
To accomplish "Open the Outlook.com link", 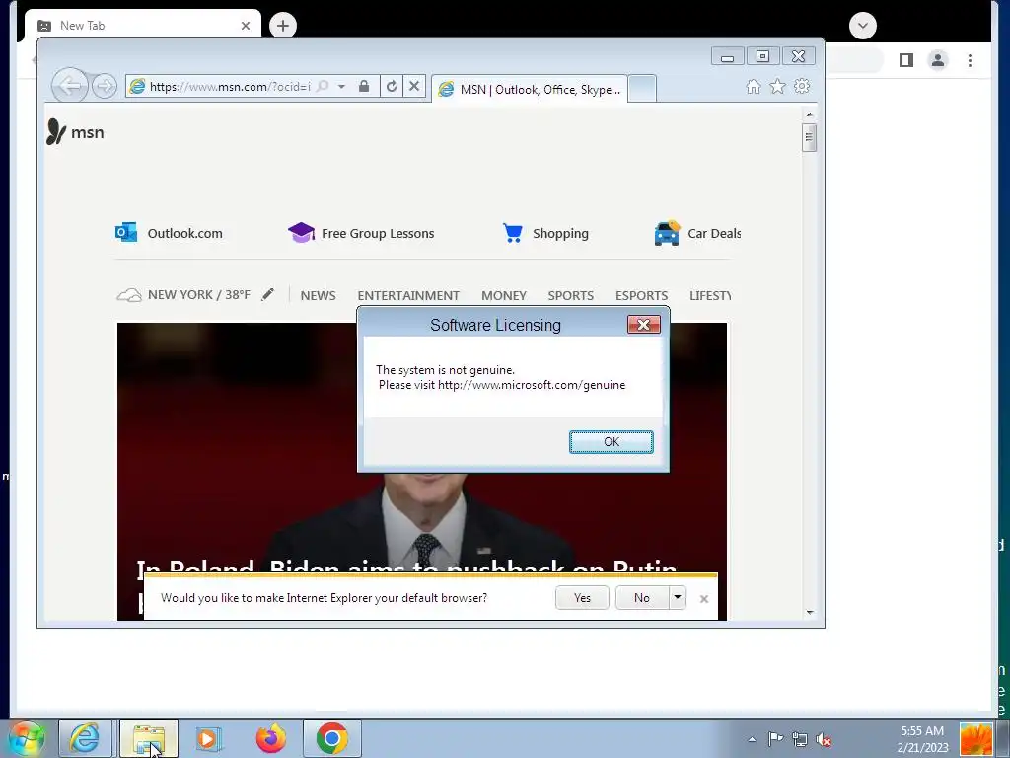I will click(x=169, y=233).
